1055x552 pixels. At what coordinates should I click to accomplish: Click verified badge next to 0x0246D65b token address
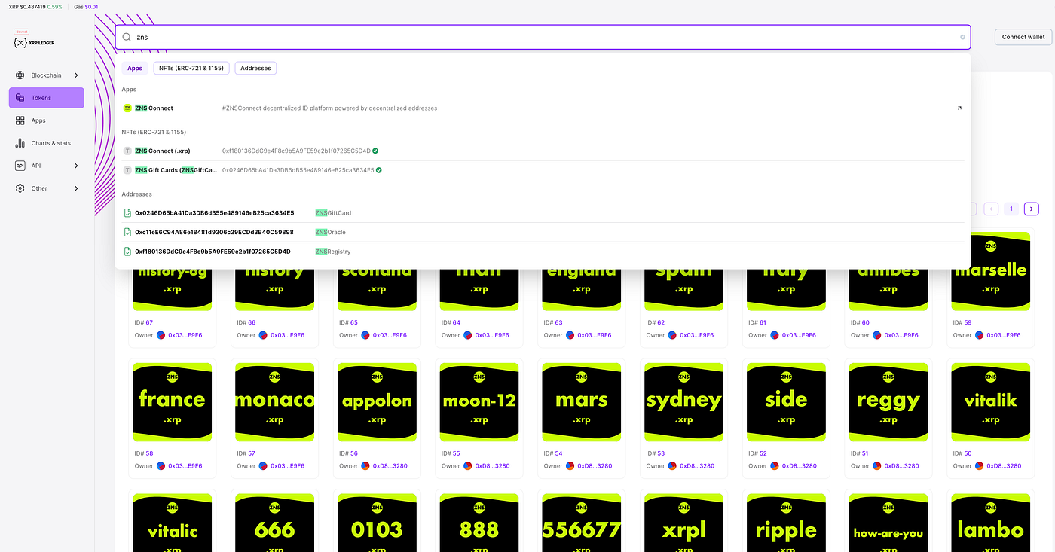click(379, 170)
